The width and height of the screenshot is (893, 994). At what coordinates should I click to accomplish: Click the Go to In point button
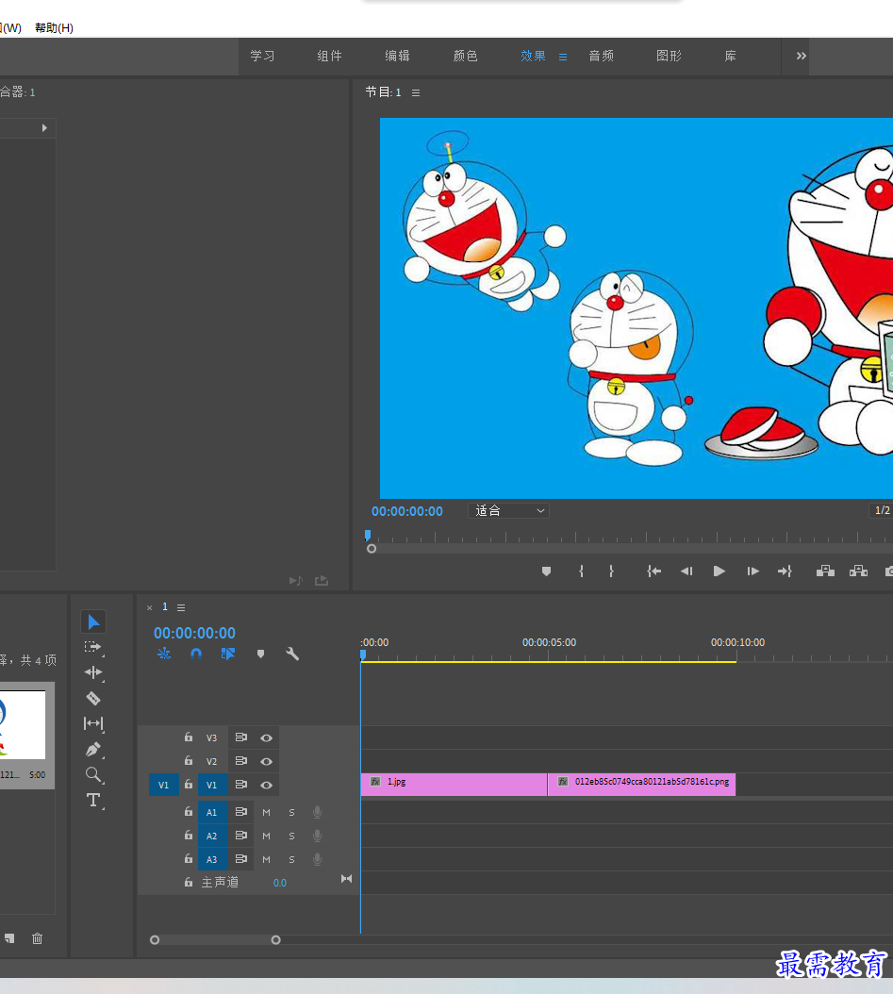tap(653, 572)
